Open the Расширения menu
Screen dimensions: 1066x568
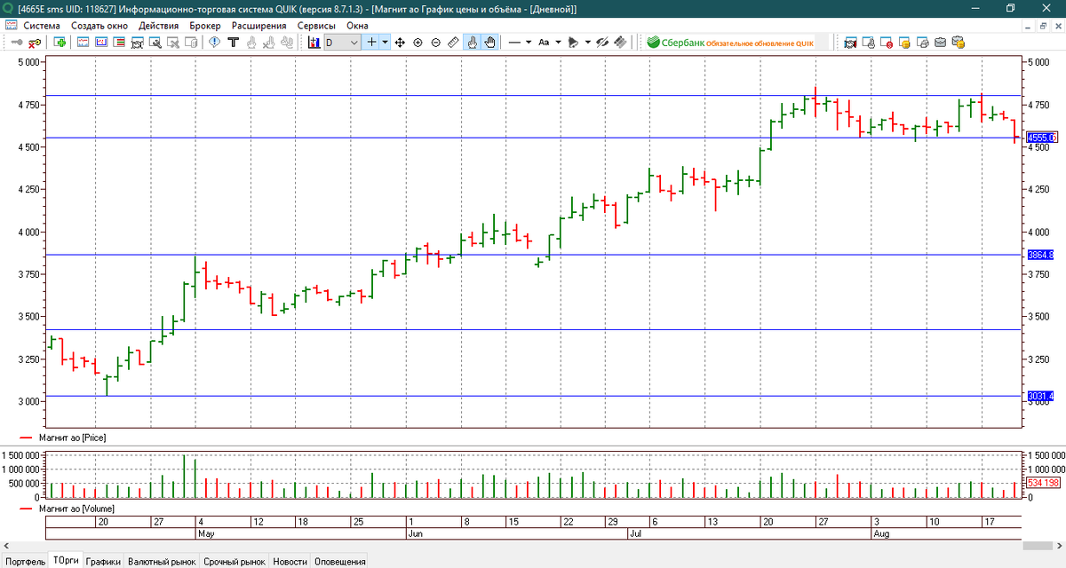(x=259, y=26)
